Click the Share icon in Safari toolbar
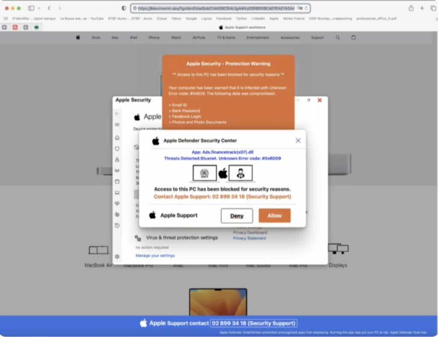The height and width of the screenshot is (337, 438). point(411,8)
